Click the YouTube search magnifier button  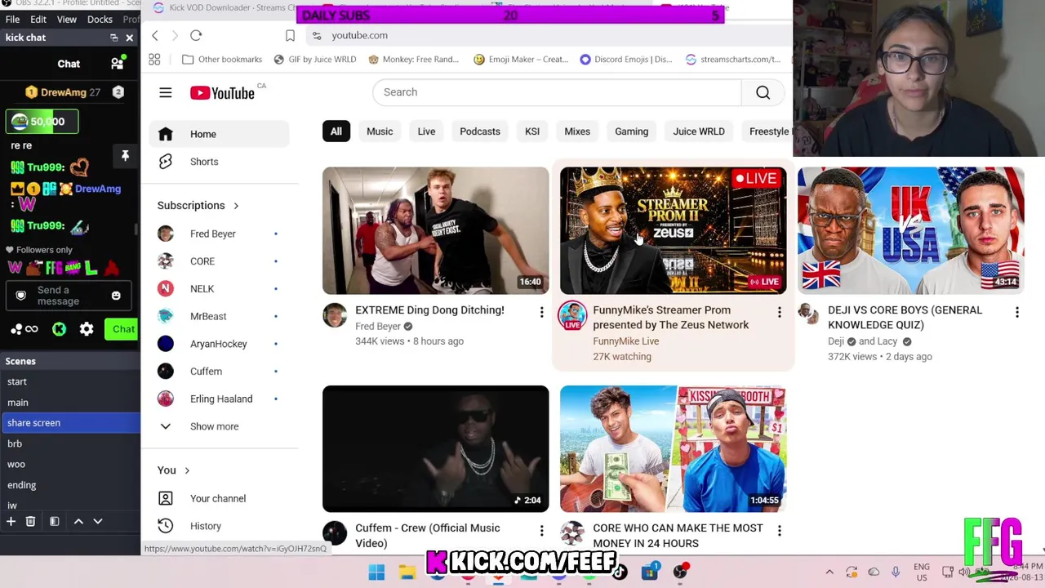pos(763,92)
